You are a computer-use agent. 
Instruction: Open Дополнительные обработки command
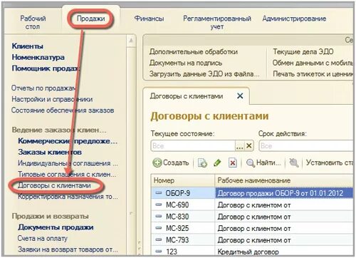[x=194, y=51]
